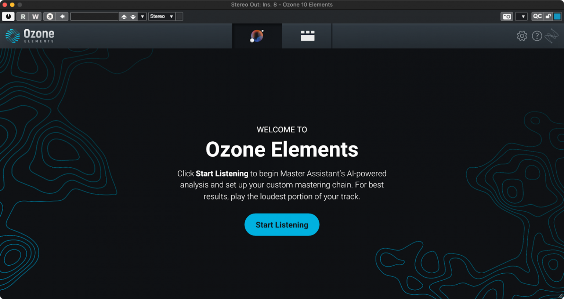The image size is (564, 299).
Task: Toggle the plugin power bypass button
Action: [x=8, y=17]
